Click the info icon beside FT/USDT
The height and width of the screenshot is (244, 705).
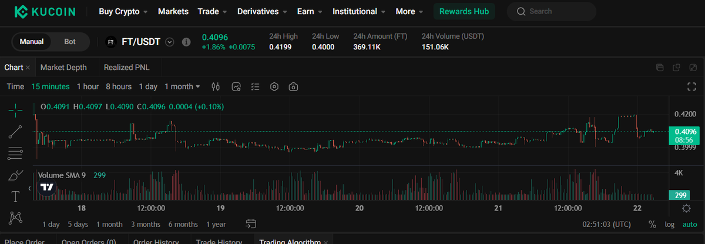[x=186, y=42]
